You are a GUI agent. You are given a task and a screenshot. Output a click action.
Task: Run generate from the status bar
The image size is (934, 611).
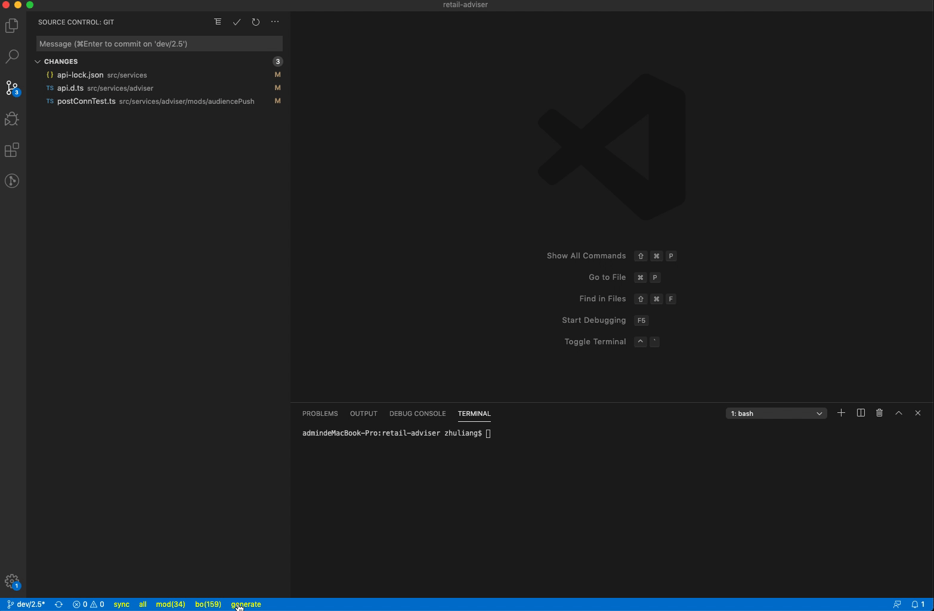246,604
